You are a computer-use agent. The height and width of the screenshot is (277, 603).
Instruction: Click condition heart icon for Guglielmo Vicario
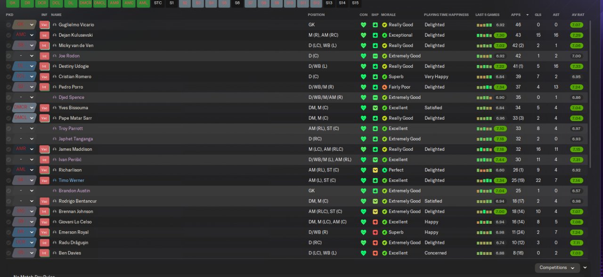[363, 24]
